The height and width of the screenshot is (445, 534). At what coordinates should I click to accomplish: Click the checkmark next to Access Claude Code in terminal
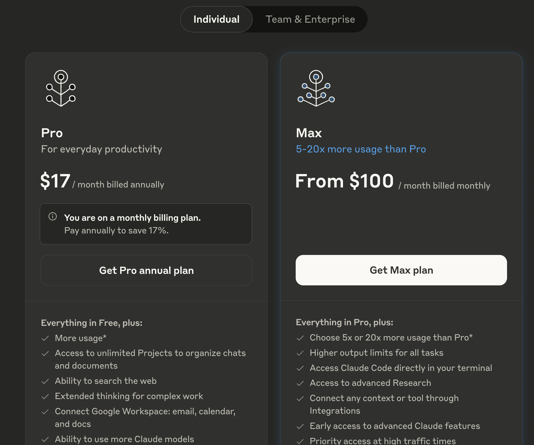point(300,368)
